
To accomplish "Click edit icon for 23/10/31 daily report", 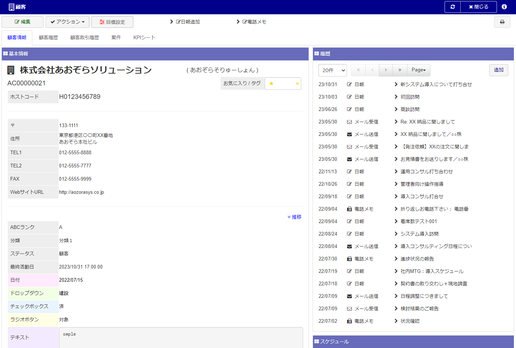I will click(349, 85).
